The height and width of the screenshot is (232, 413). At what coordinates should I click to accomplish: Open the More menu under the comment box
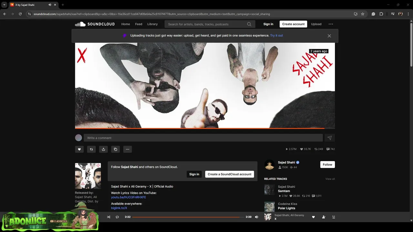coord(127,149)
